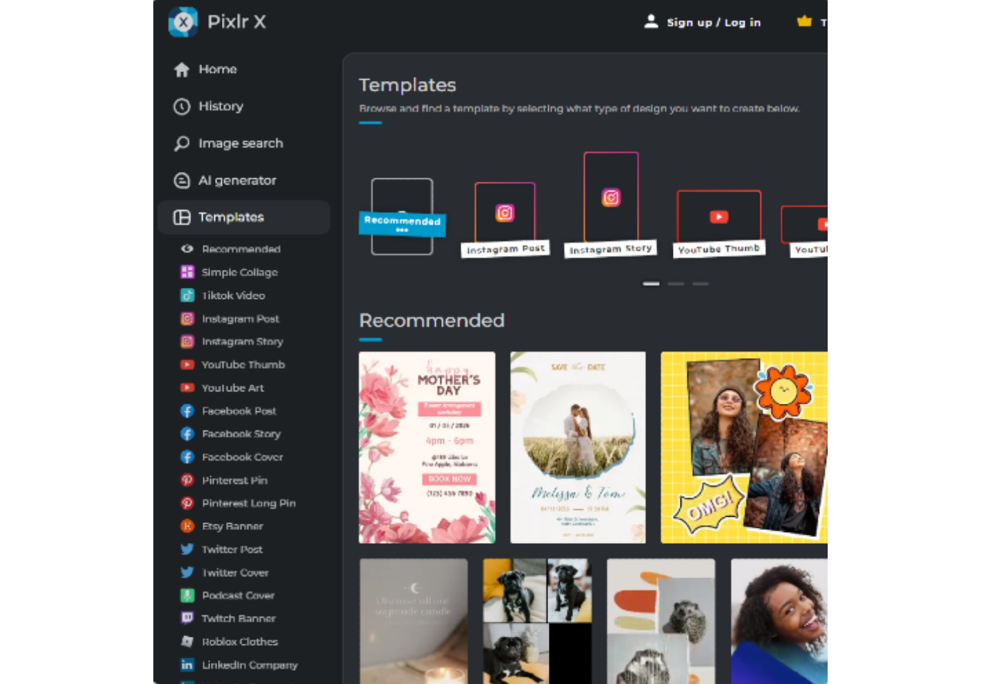Image resolution: width=981 pixels, height=684 pixels.
Task: Select the Instagram Story template type card
Action: point(611,205)
